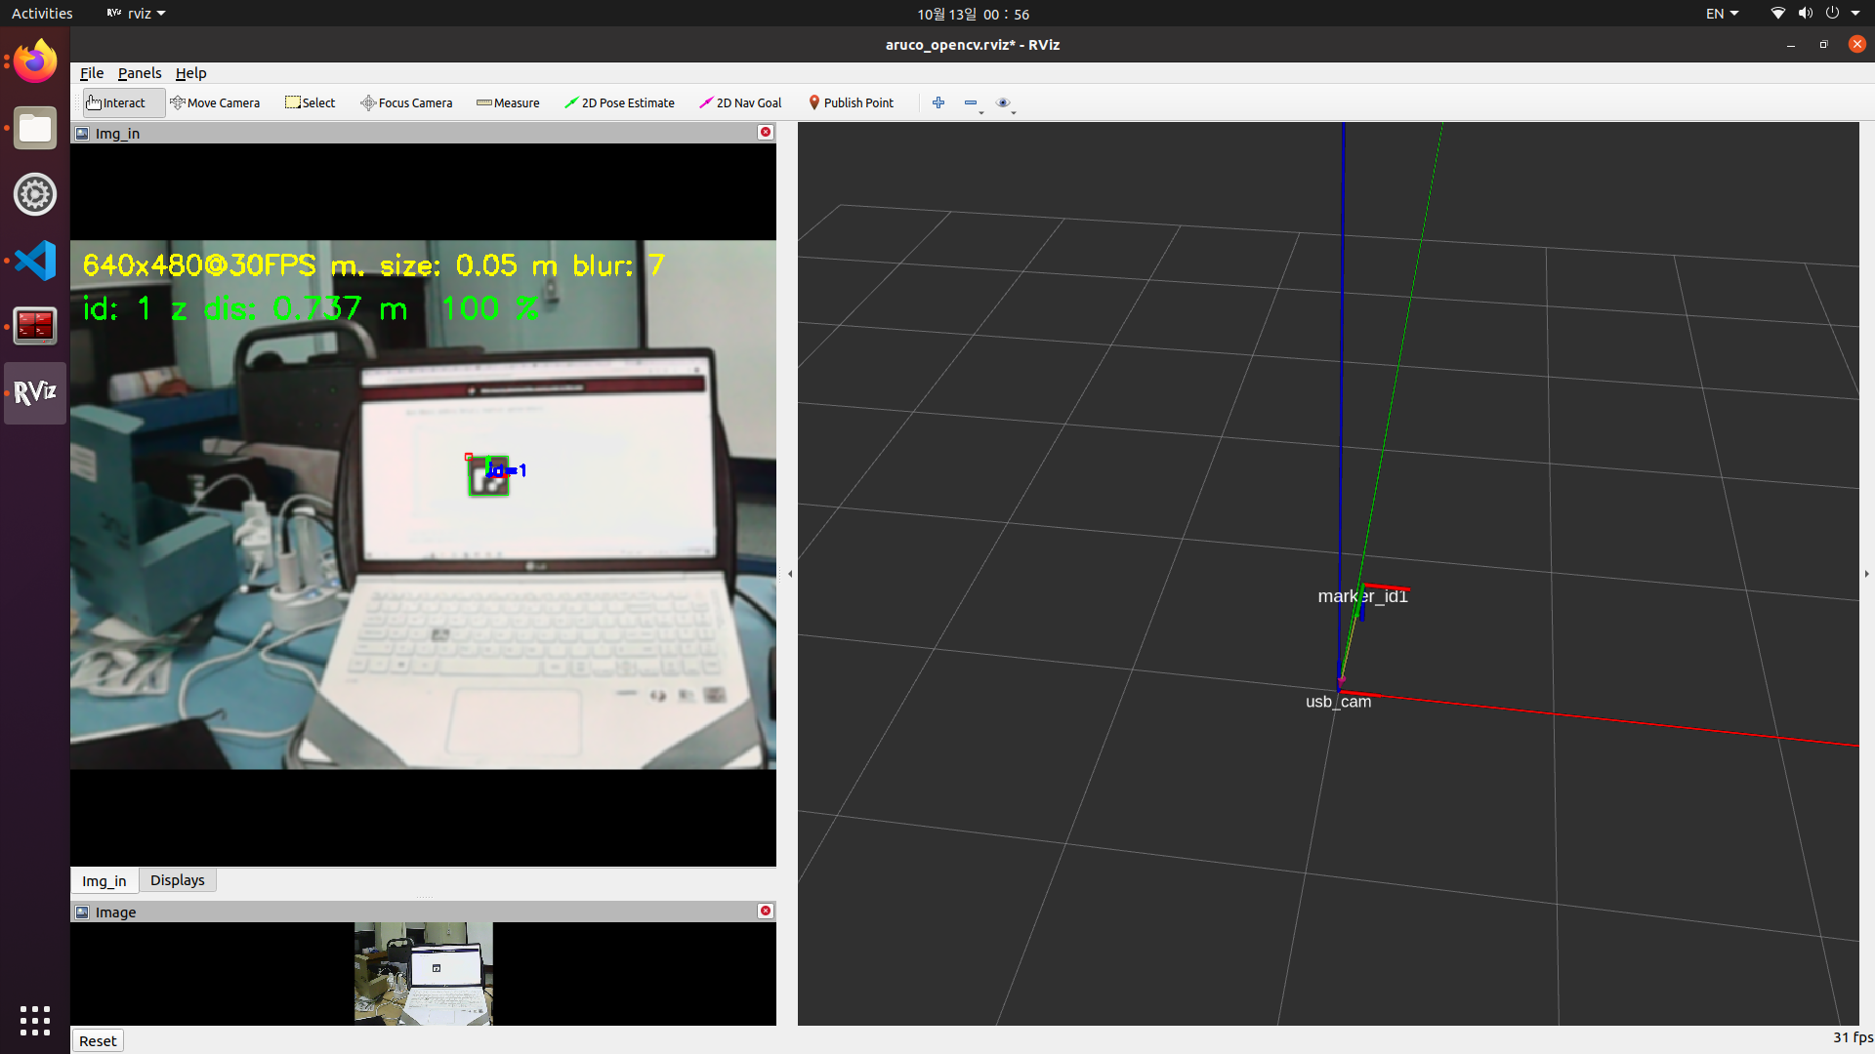Open the File menu
Image resolution: width=1875 pixels, height=1054 pixels.
[92, 73]
